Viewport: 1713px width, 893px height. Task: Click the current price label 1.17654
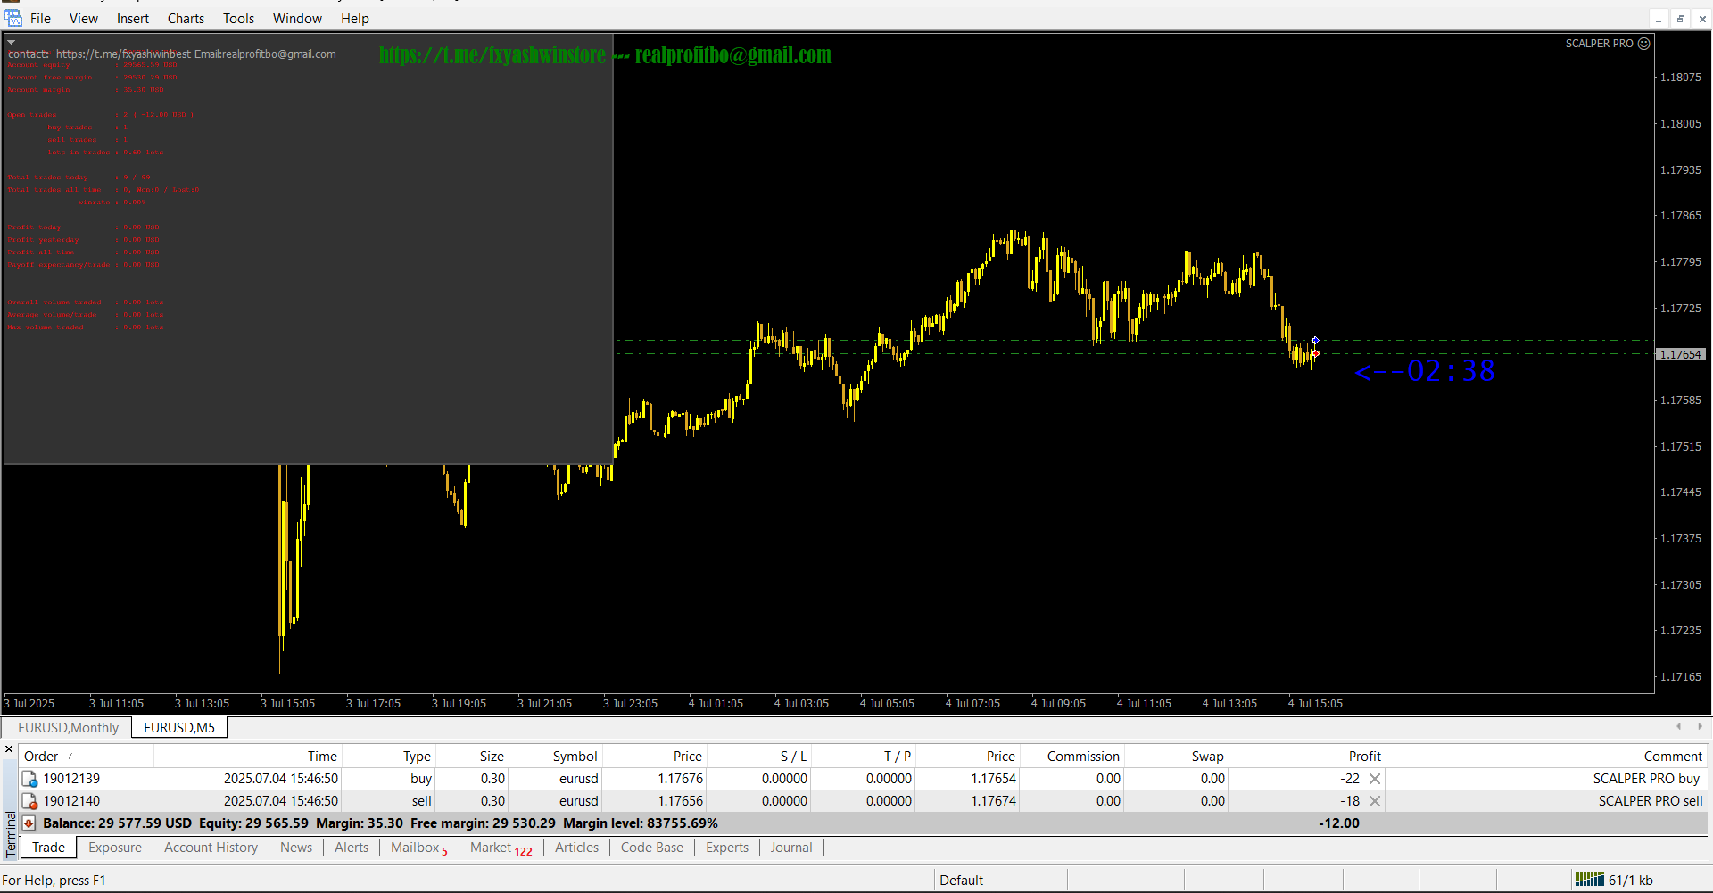coord(1680,355)
